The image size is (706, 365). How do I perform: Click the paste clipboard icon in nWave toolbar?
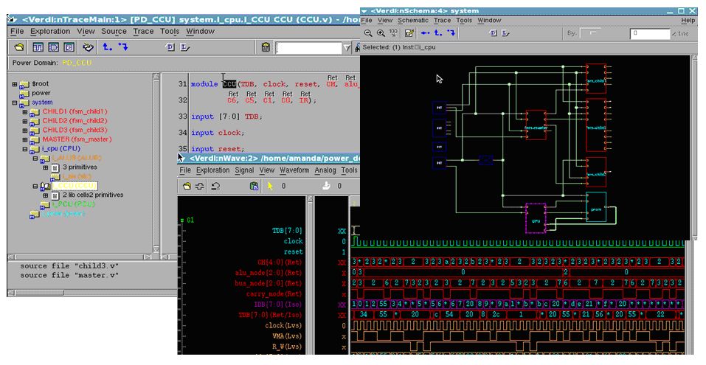tap(255, 186)
